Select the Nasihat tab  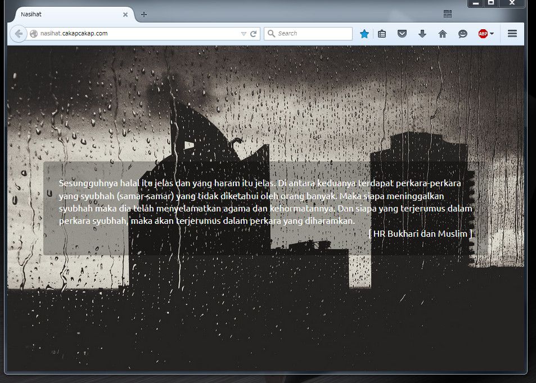point(67,15)
